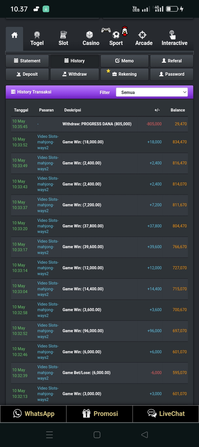Expand the Filter Semua dropdown
Image resolution: width=199 pixels, height=447 pixels.
152,92
